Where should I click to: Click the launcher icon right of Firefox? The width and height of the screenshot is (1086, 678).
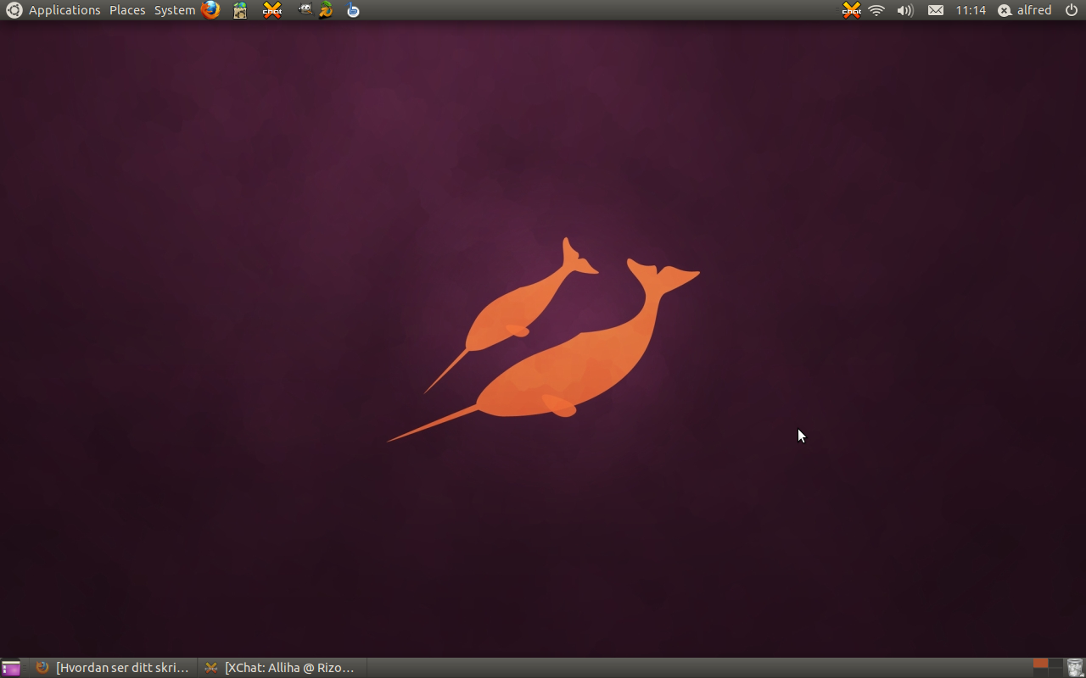(x=240, y=10)
